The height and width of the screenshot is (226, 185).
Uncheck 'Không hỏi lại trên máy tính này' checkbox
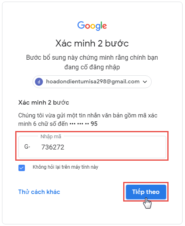22,167
